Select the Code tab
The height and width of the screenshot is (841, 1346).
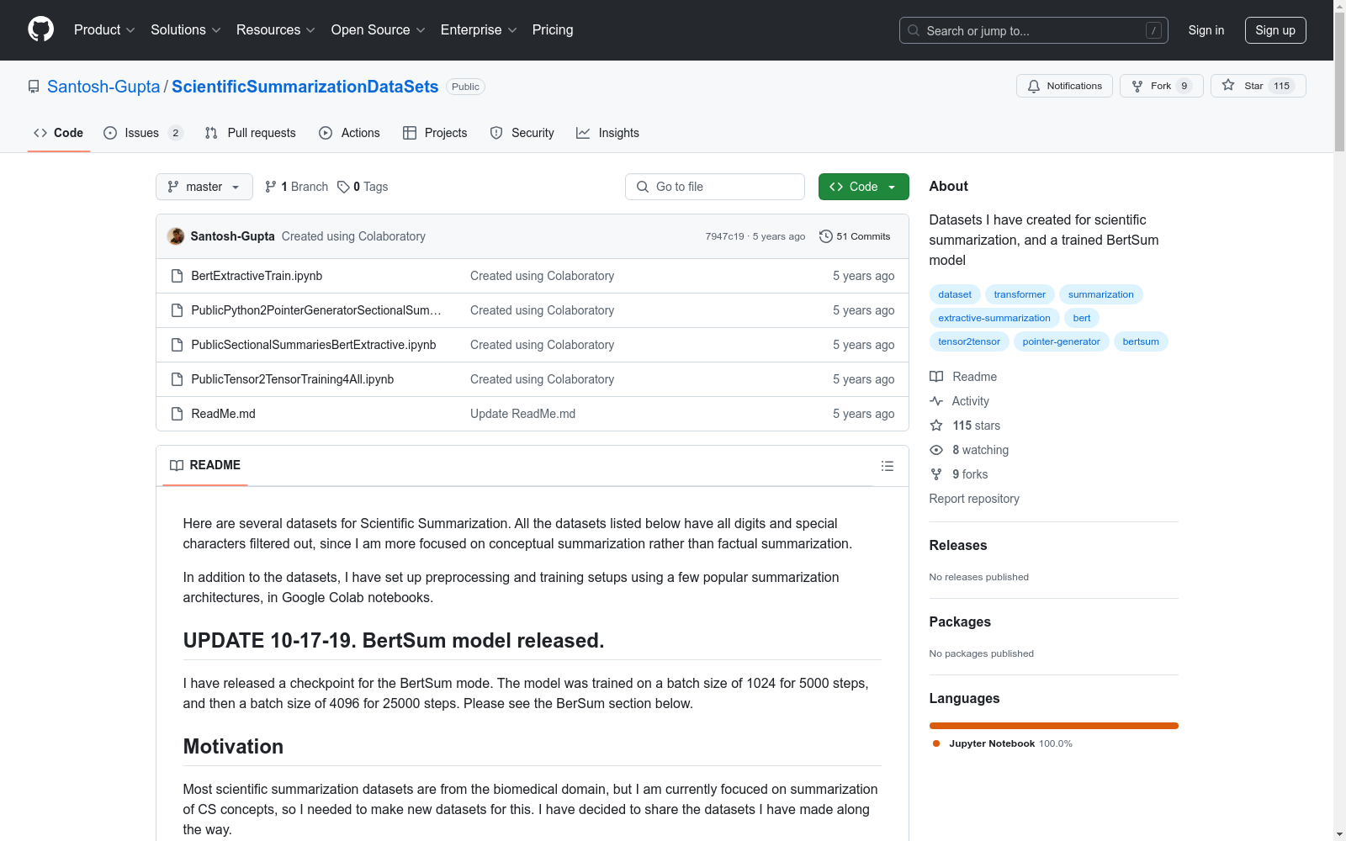[59, 133]
